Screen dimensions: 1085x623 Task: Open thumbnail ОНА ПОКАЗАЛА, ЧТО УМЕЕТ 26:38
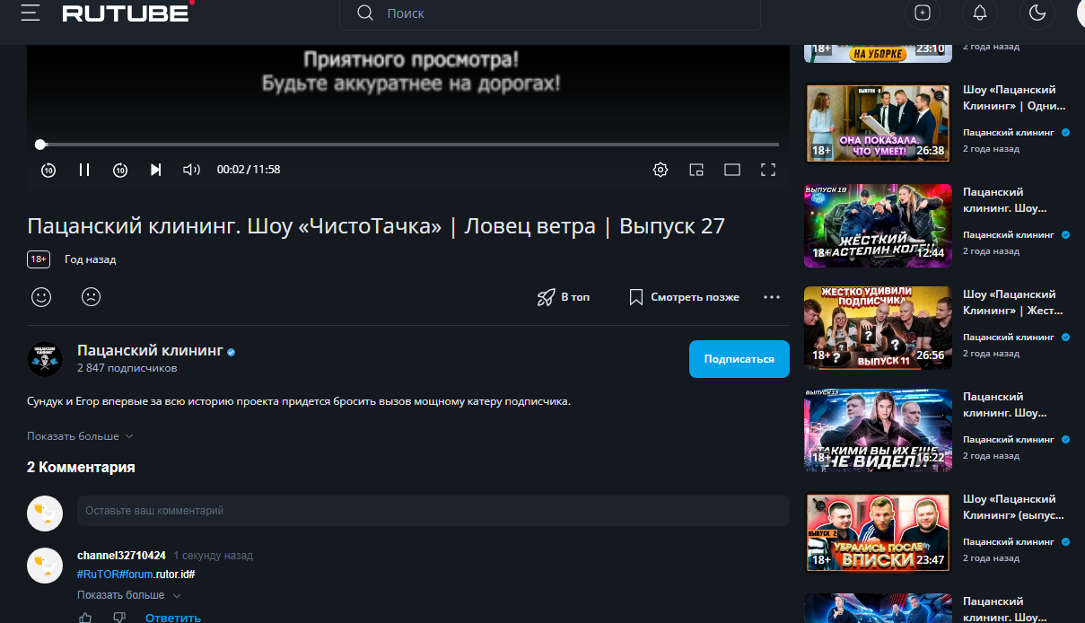(879, 124)
